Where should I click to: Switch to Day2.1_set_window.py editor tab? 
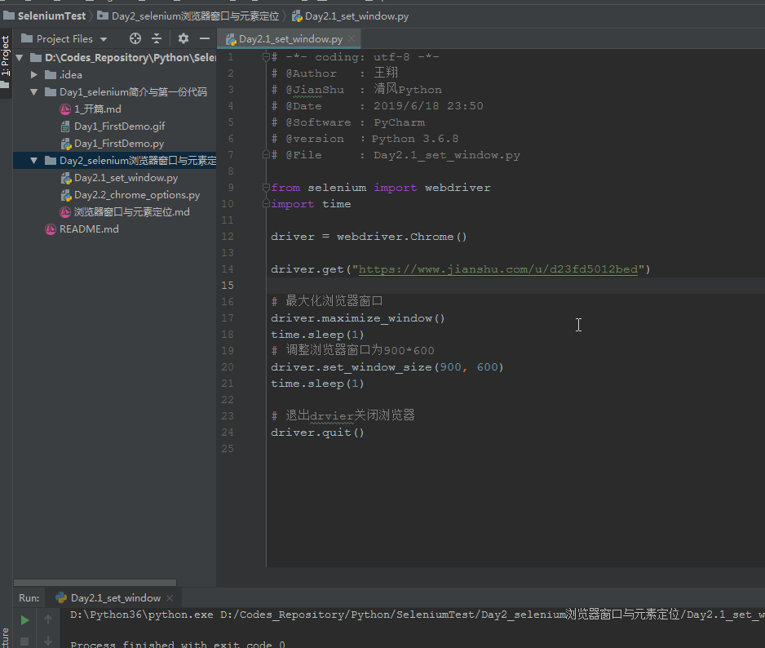coord(290,39)
